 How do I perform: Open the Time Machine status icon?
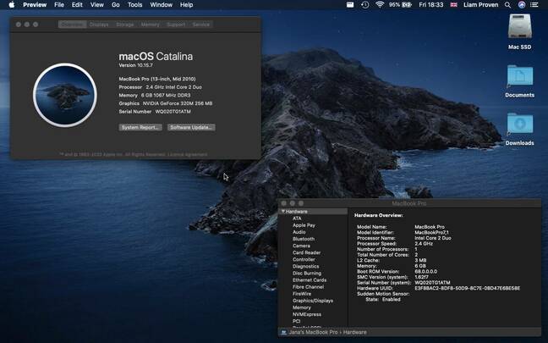[x=364, y=5]
